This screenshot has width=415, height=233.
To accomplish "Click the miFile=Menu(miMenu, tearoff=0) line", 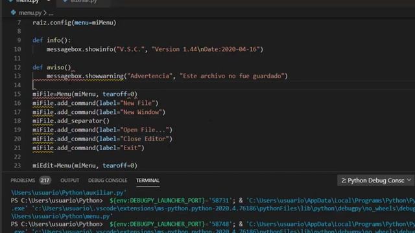I will [85, 94].
